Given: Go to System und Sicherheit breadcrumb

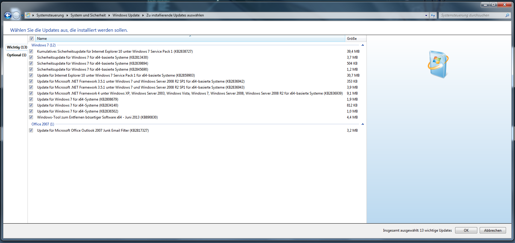Looking at the screenshot, I should pyautogui.click(x=88, y=15).
